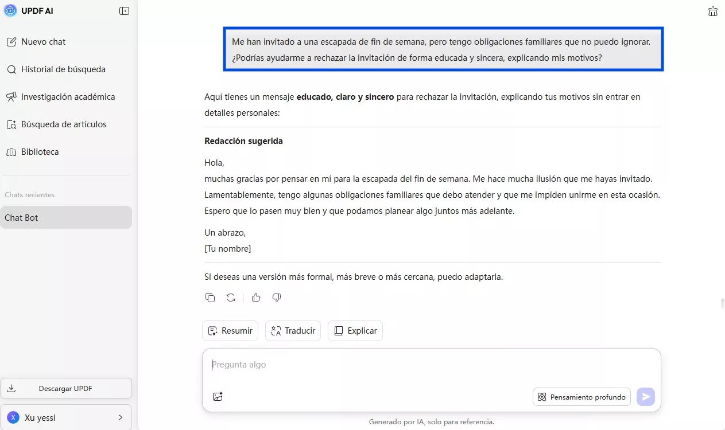Copy the AI response
Screen dimensions: 725x430
pos(210,298)
